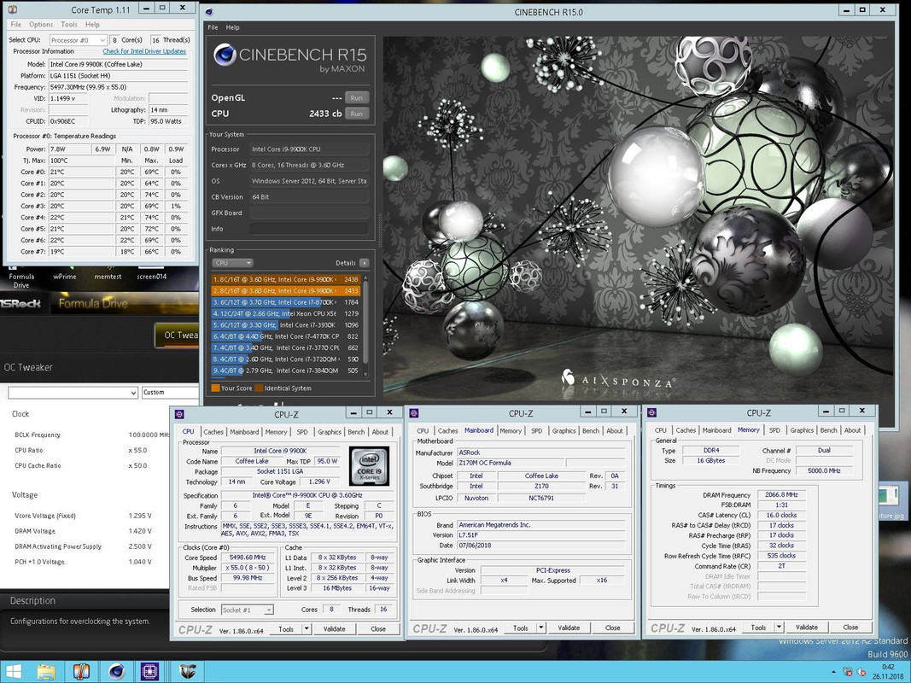Click Validate in the CPU tab window
The height and width of the screenshot is (683, 911).
click(334, 629)
